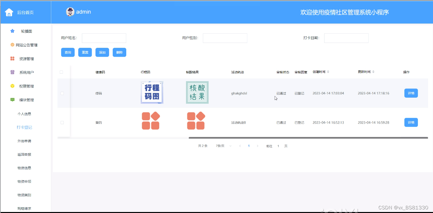Click the 用户性别 input field
This screenshot has width=433, height=213.
[x=225, y=38]
